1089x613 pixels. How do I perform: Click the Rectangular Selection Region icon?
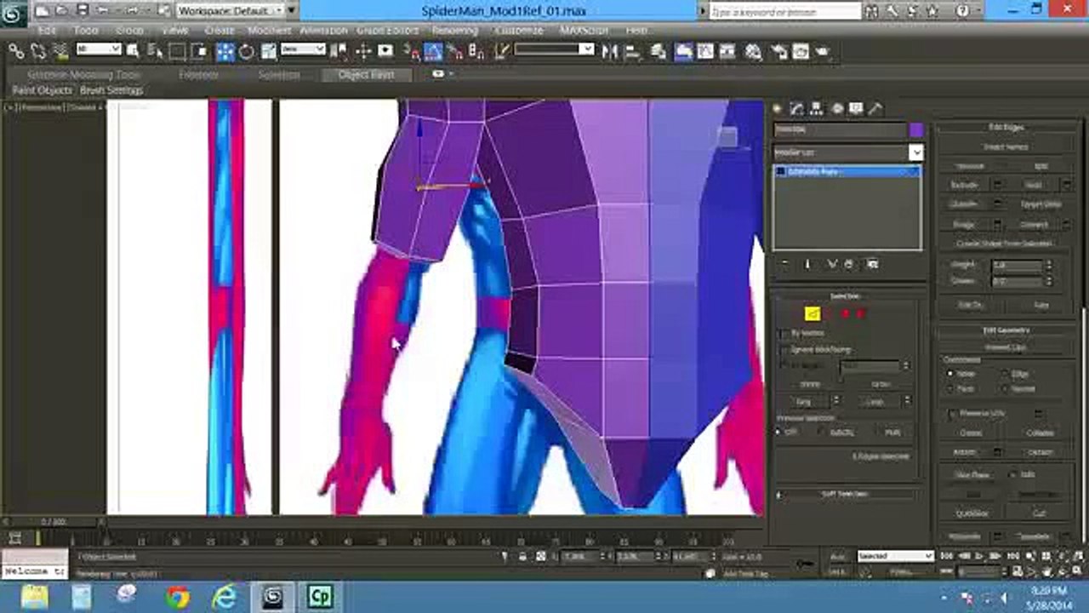coord(177,51)
